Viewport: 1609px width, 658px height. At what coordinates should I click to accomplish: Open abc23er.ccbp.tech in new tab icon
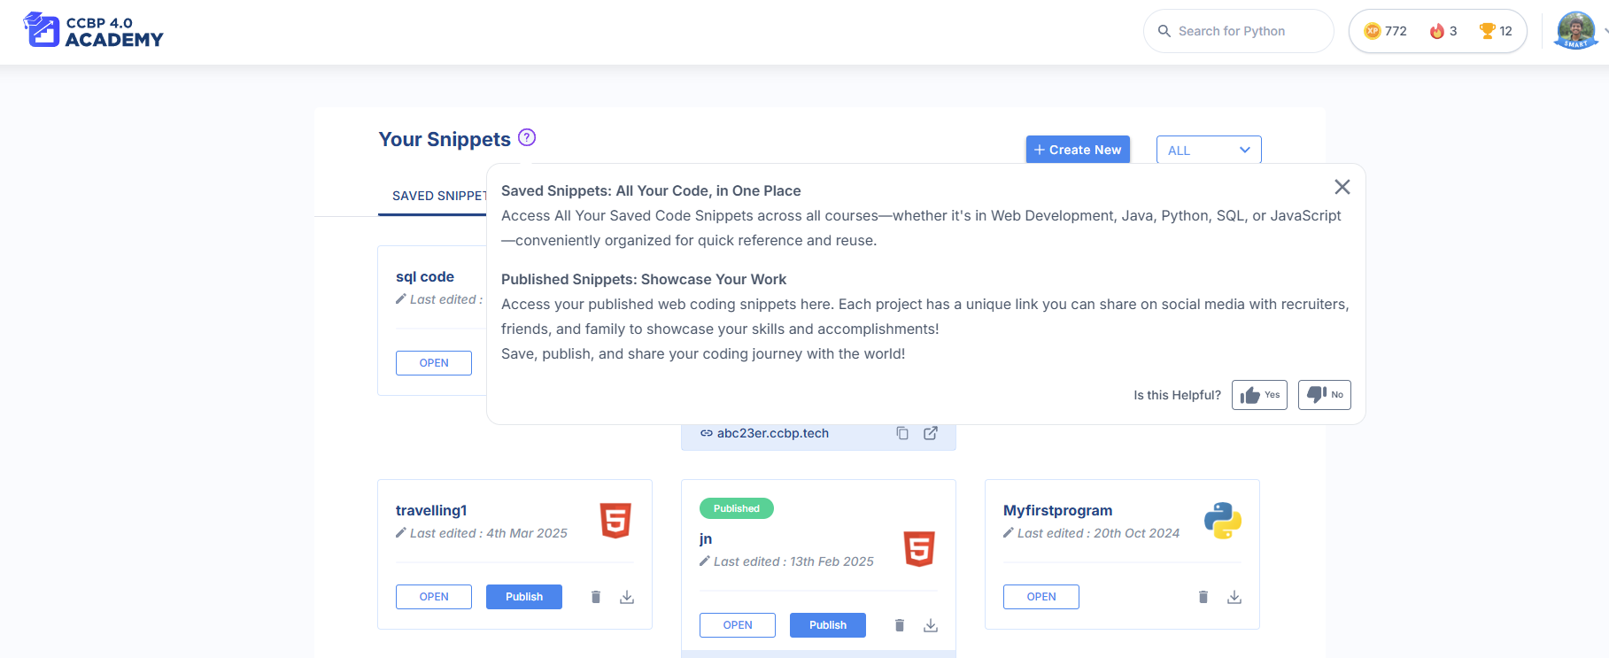(931, 433)
